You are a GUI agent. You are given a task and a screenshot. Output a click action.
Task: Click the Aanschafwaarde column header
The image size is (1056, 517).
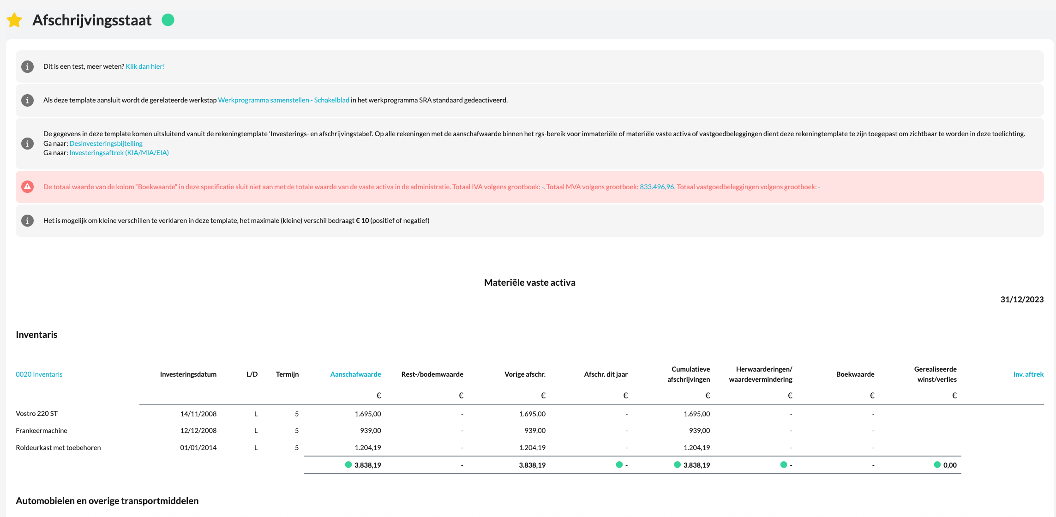(355, 374)
